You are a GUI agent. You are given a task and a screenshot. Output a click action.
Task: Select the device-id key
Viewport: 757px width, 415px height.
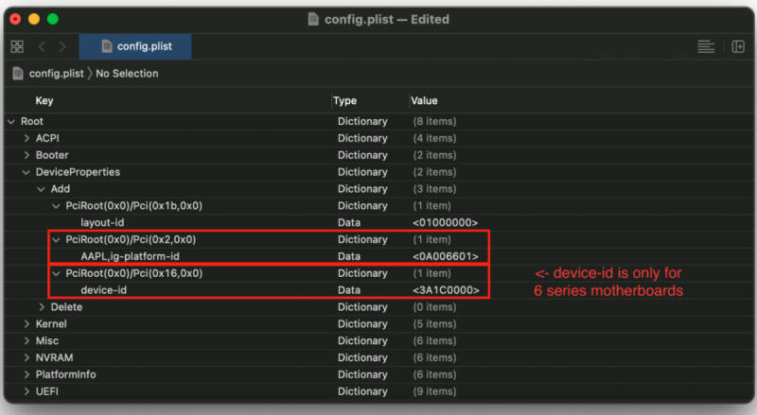click(x=104, y=290)
